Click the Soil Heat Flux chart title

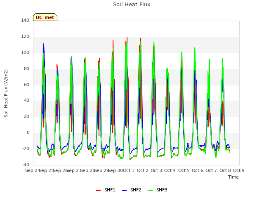[x=132, y=5]
